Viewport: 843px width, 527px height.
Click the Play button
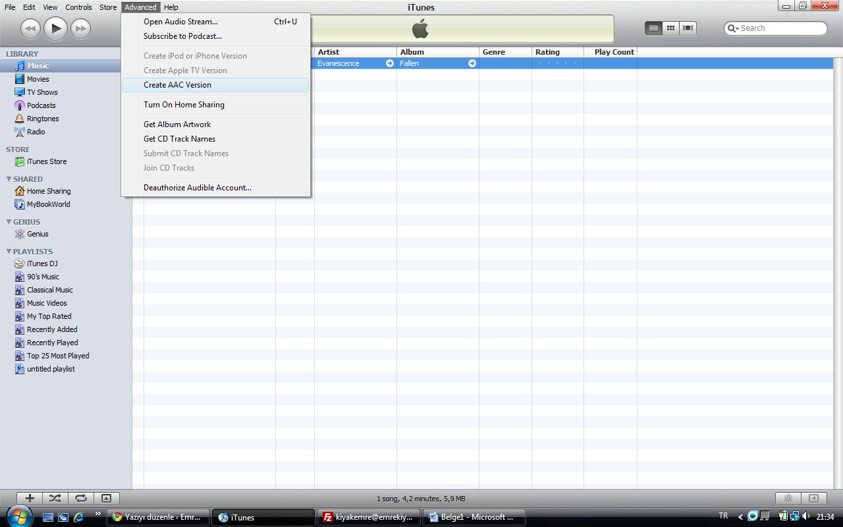tap(56, 28)
